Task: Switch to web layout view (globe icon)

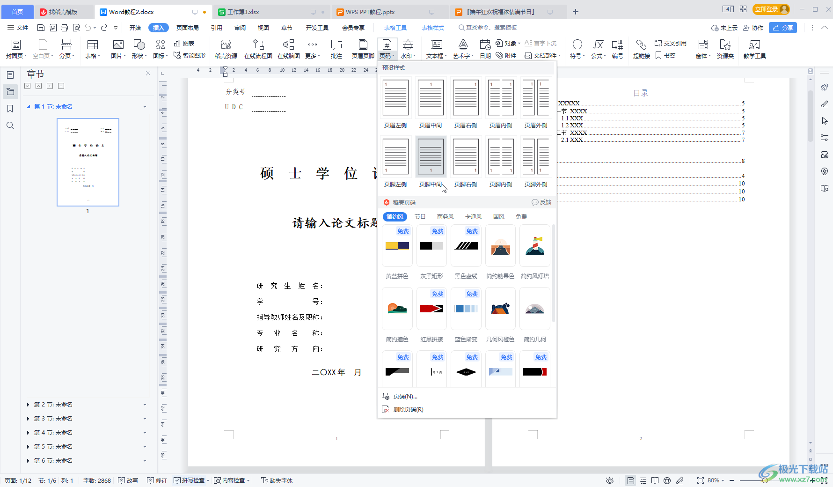Action: [667, 480]
